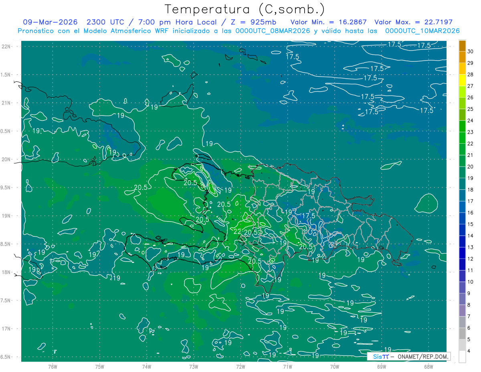Click the "20N" latitude axis label
This screenshot has height=372, width=481.
(6, 159)
